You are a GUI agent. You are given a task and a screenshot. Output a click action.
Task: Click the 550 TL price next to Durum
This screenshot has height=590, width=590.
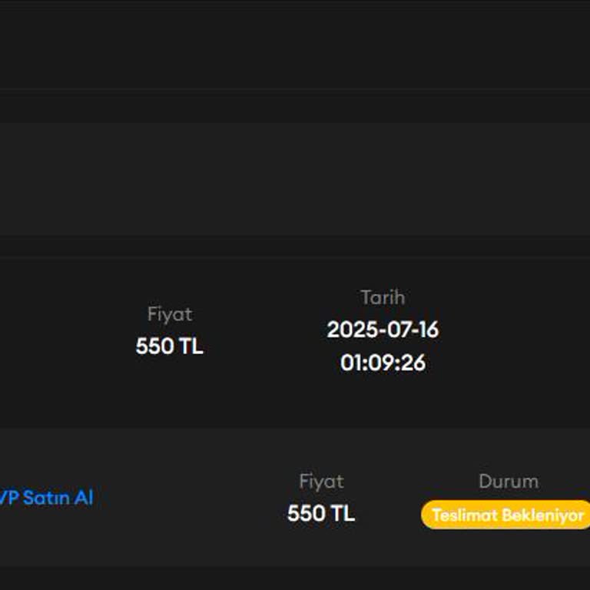click(x=321, y=513)
